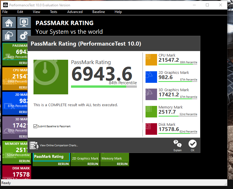Click the 6943.6 PassMark score

pyautogui.click(x=102, y=74)
